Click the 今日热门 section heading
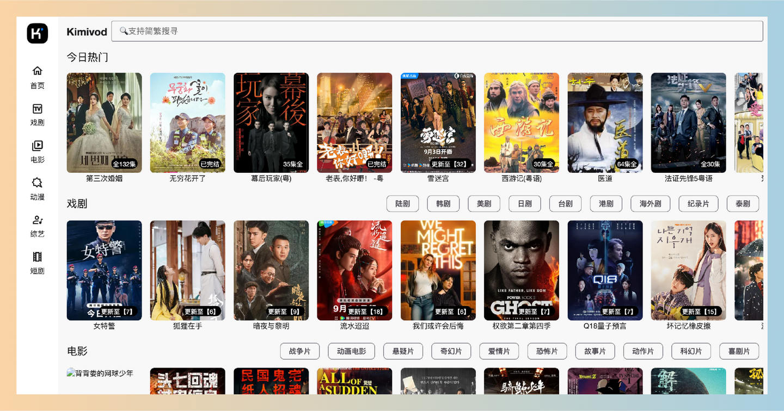The image size is (784, 411). [x=88, y=57]
